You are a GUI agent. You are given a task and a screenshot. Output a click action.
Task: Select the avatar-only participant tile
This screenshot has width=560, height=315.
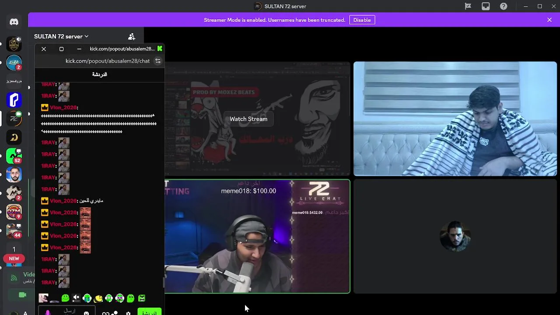point(455,236)
